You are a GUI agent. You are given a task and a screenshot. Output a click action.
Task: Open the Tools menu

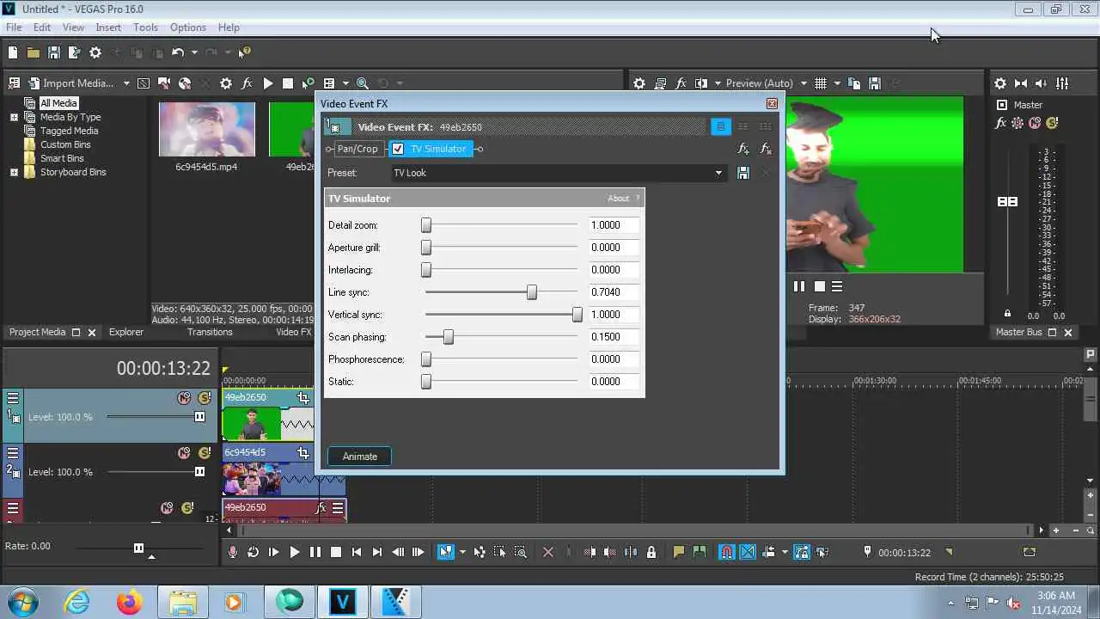(x=145, y=28)
